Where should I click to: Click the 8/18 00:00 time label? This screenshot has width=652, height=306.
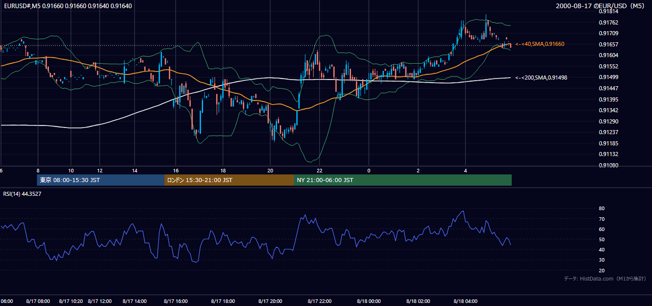pos(369,301)
